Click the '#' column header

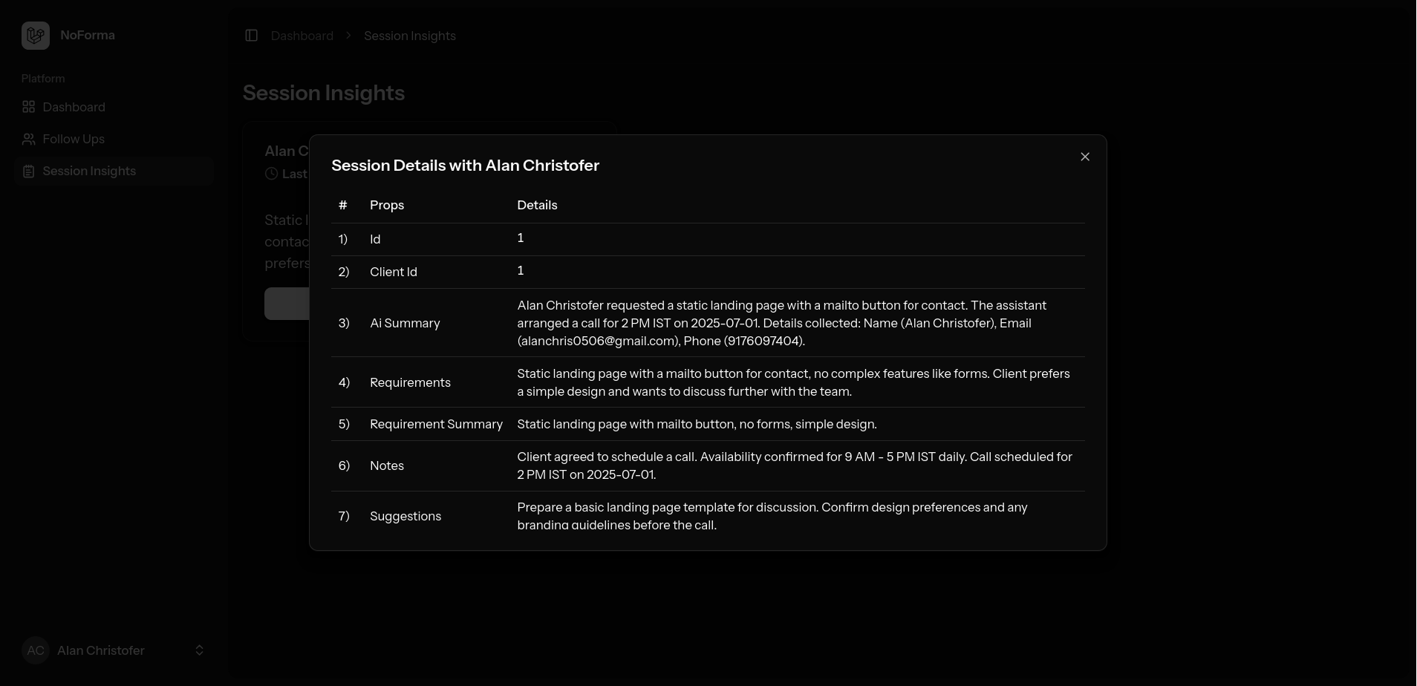tap(342, 205)
